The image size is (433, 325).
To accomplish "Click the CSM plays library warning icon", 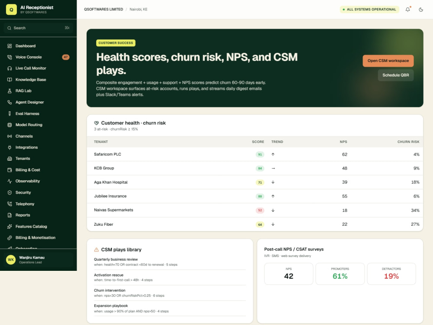I will pyautogui.click(x=97, y=250).
